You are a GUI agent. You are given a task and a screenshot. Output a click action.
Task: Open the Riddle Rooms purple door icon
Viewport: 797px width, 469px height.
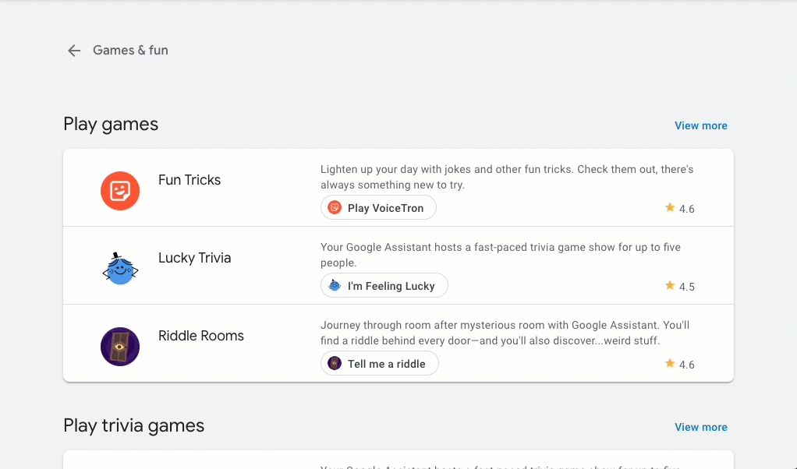(x=120, y=347)
